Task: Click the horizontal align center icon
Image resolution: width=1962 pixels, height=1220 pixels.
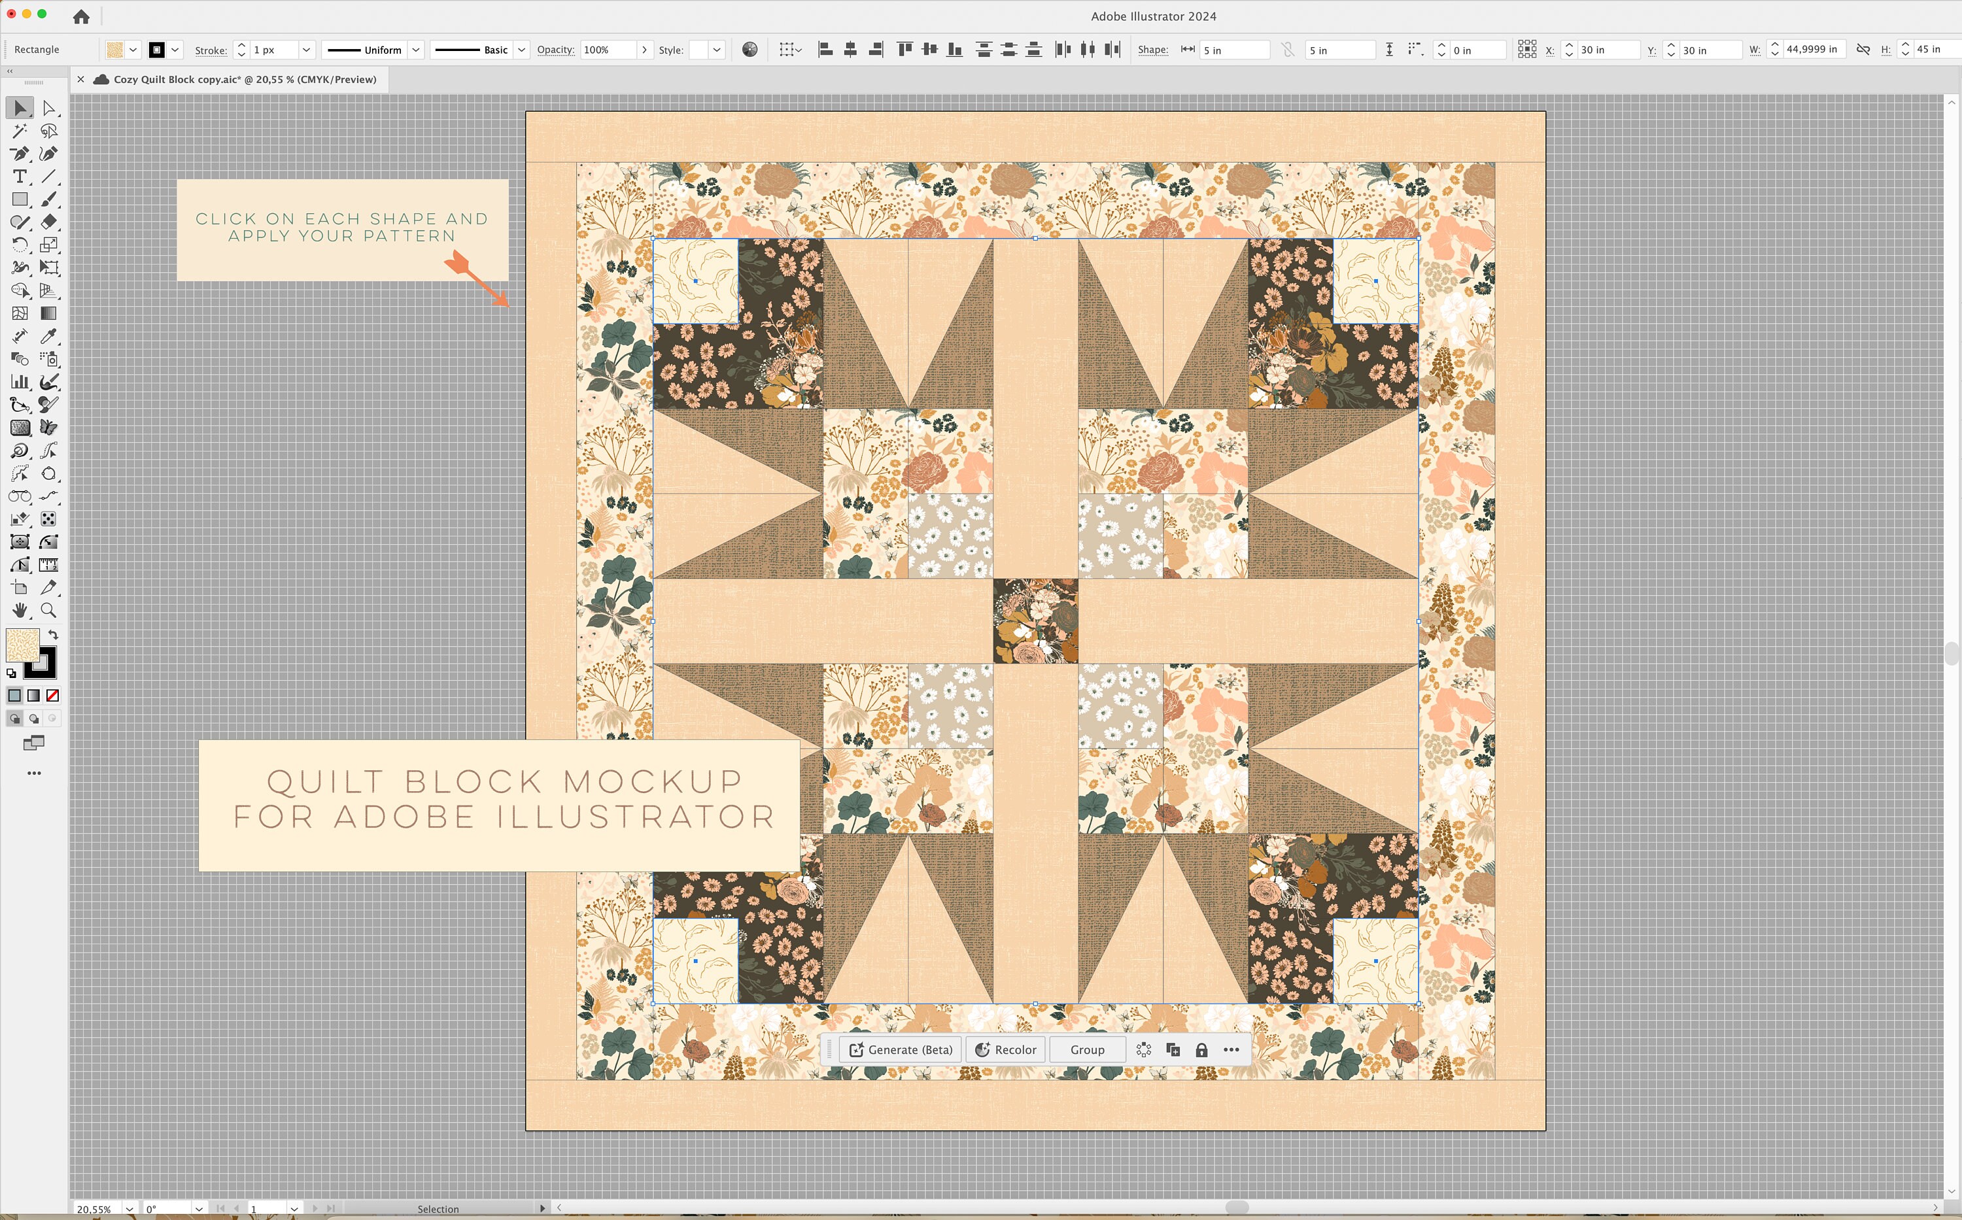Action: pyautogui.click(x=851, y=49)
